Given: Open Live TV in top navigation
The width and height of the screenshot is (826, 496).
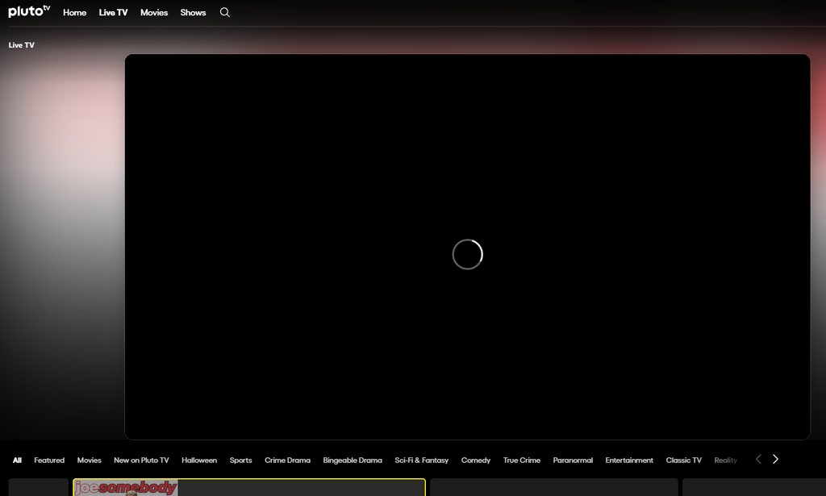Looking at the screenshot, I should [x=113, y=13].
